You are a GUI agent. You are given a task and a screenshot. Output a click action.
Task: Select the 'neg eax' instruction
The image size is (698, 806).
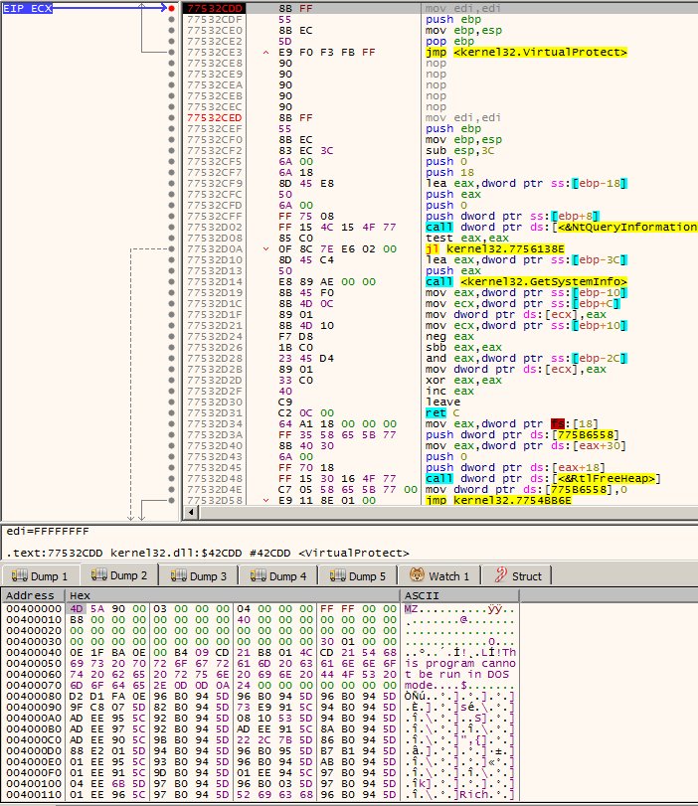pos(449,336)
